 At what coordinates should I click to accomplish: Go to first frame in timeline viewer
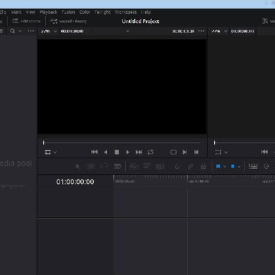[x=264, y=152]
